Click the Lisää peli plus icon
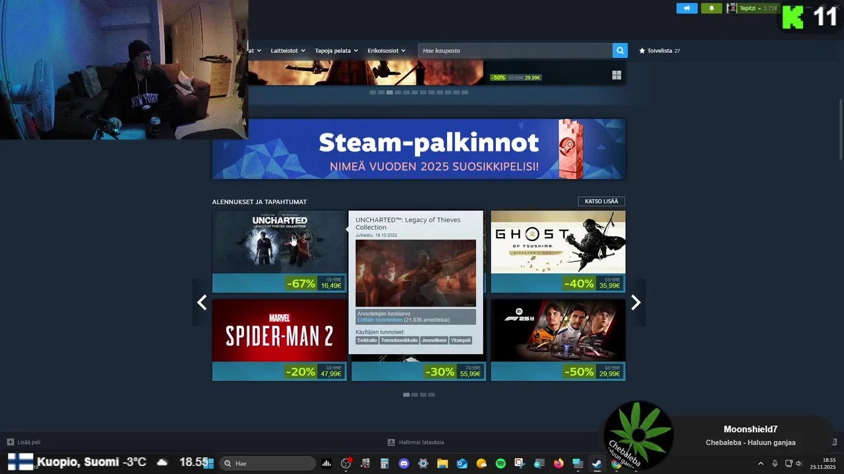Image resolution: width=844 pixels, height=474 pixels. pyautogui.click(x=11, y=442)
